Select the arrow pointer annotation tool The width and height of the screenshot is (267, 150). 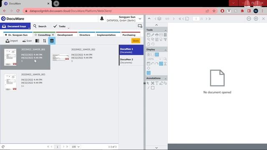[148, 83]
